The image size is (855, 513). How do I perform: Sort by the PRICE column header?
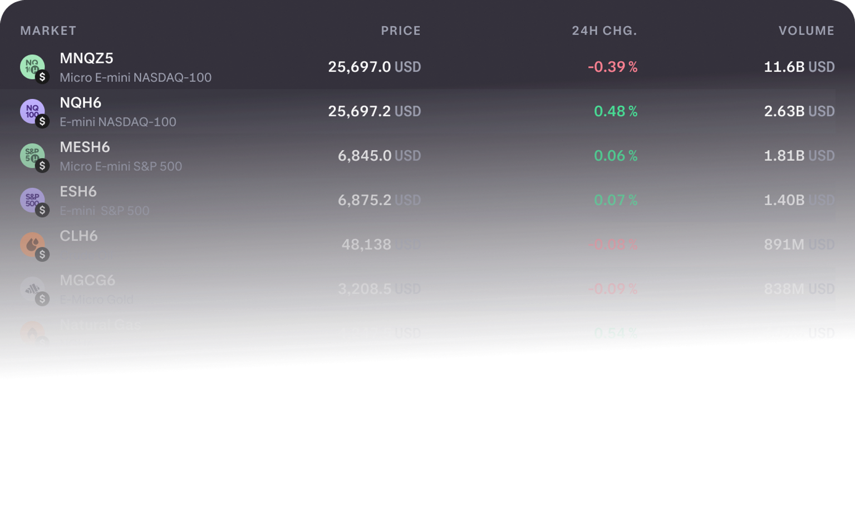tap(401, 31)
